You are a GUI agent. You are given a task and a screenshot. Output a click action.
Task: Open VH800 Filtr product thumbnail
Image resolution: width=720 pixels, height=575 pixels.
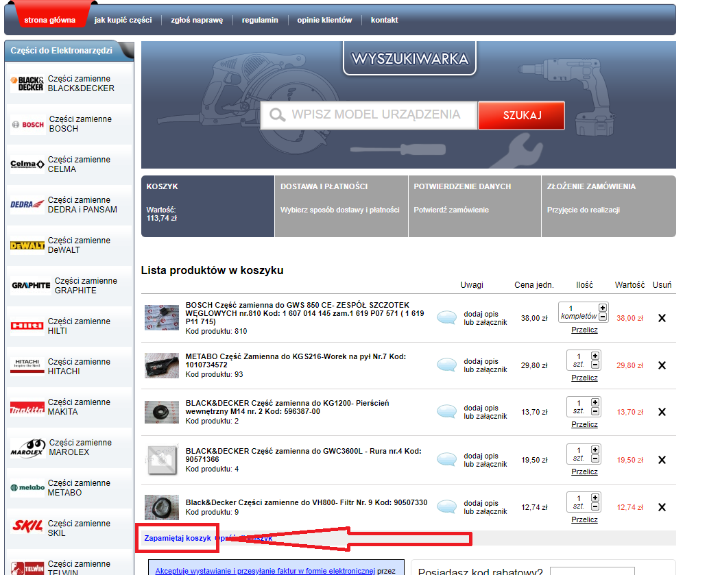click(x=162, y=507)
